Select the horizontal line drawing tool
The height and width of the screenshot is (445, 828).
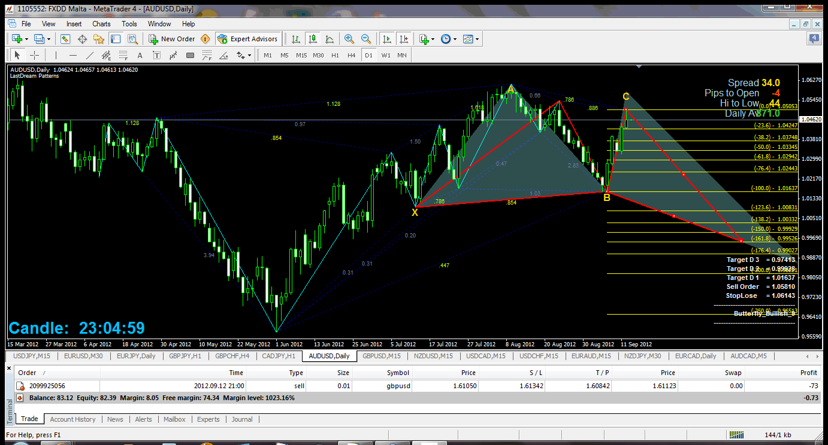(73, 55)
